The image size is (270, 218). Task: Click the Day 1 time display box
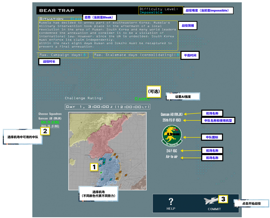coord(108,107)
